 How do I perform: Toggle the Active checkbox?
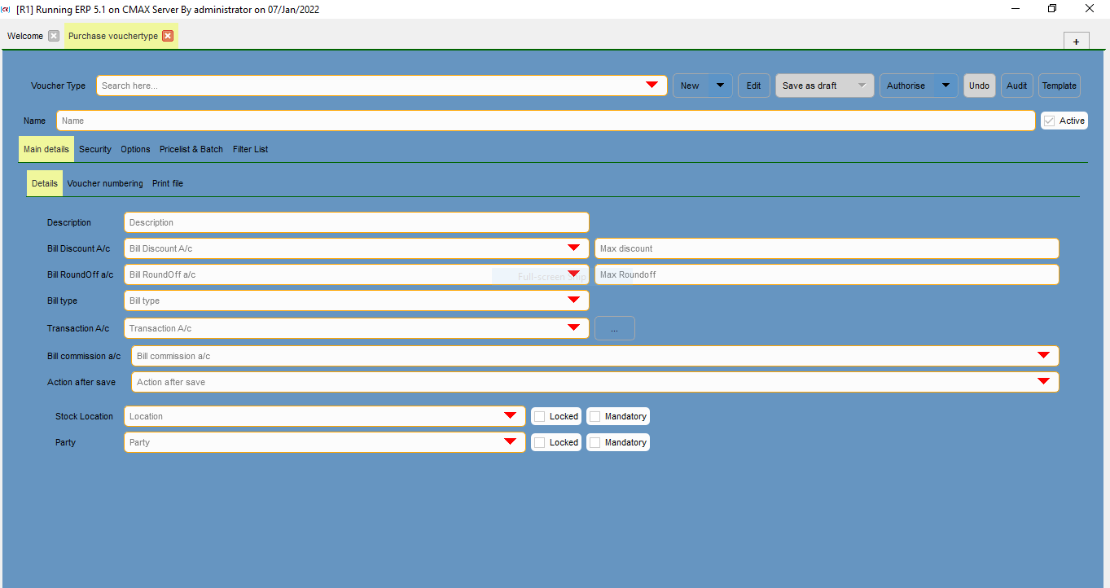(x=1049, y=121)
